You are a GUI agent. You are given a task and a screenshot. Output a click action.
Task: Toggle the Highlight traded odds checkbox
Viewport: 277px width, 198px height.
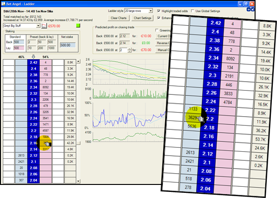click(159, 11)
